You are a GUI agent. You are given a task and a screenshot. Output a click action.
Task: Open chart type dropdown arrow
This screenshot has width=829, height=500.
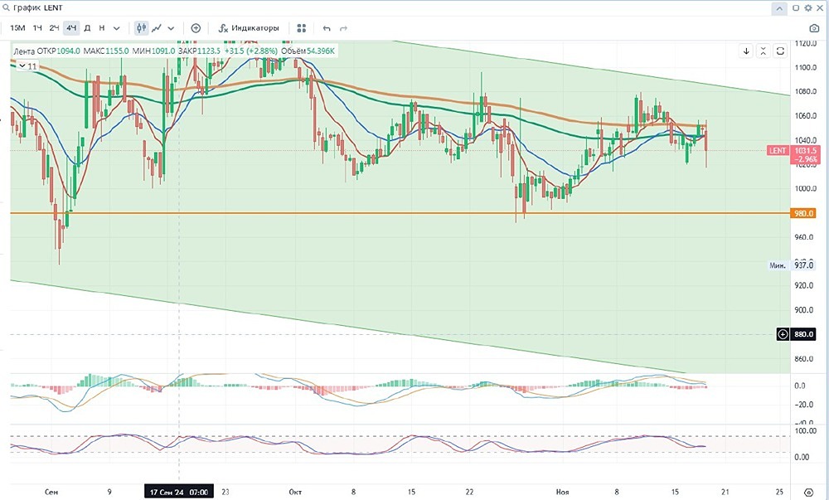(x=171, y=28)
